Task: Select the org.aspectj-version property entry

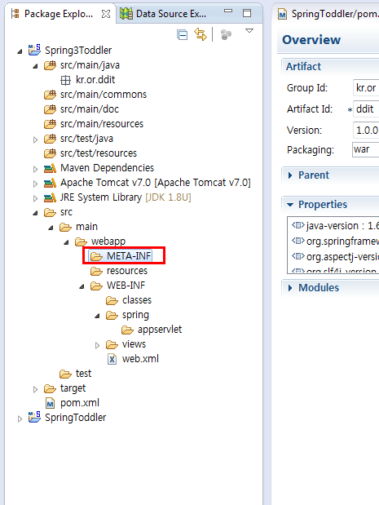Action: (x=335, y=257)
